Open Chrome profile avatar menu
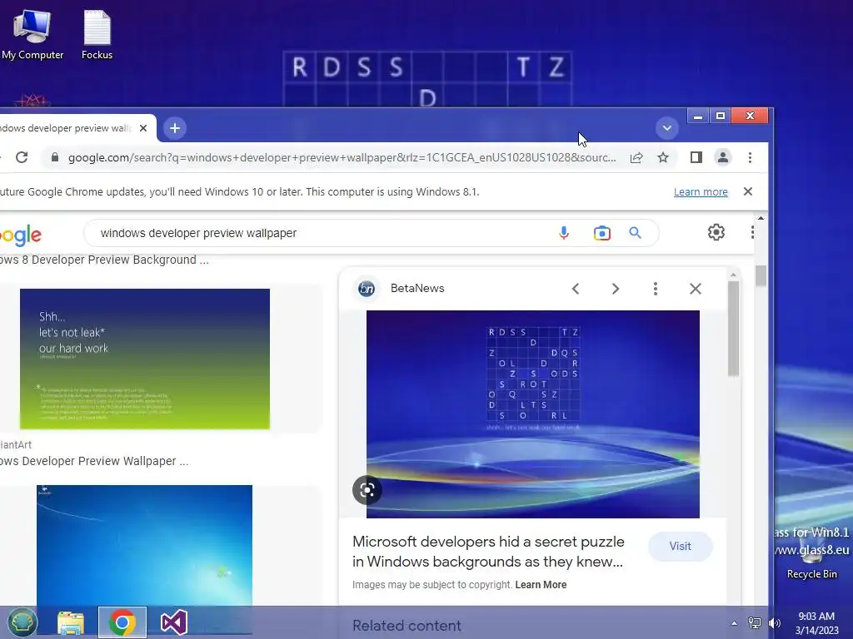Viewport: 853px width, 639px height. tap(722, 157)
